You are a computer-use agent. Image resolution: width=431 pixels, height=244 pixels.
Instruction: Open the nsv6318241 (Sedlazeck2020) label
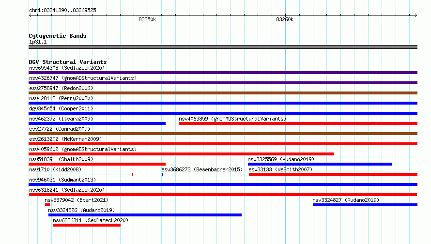click(67, 190)
